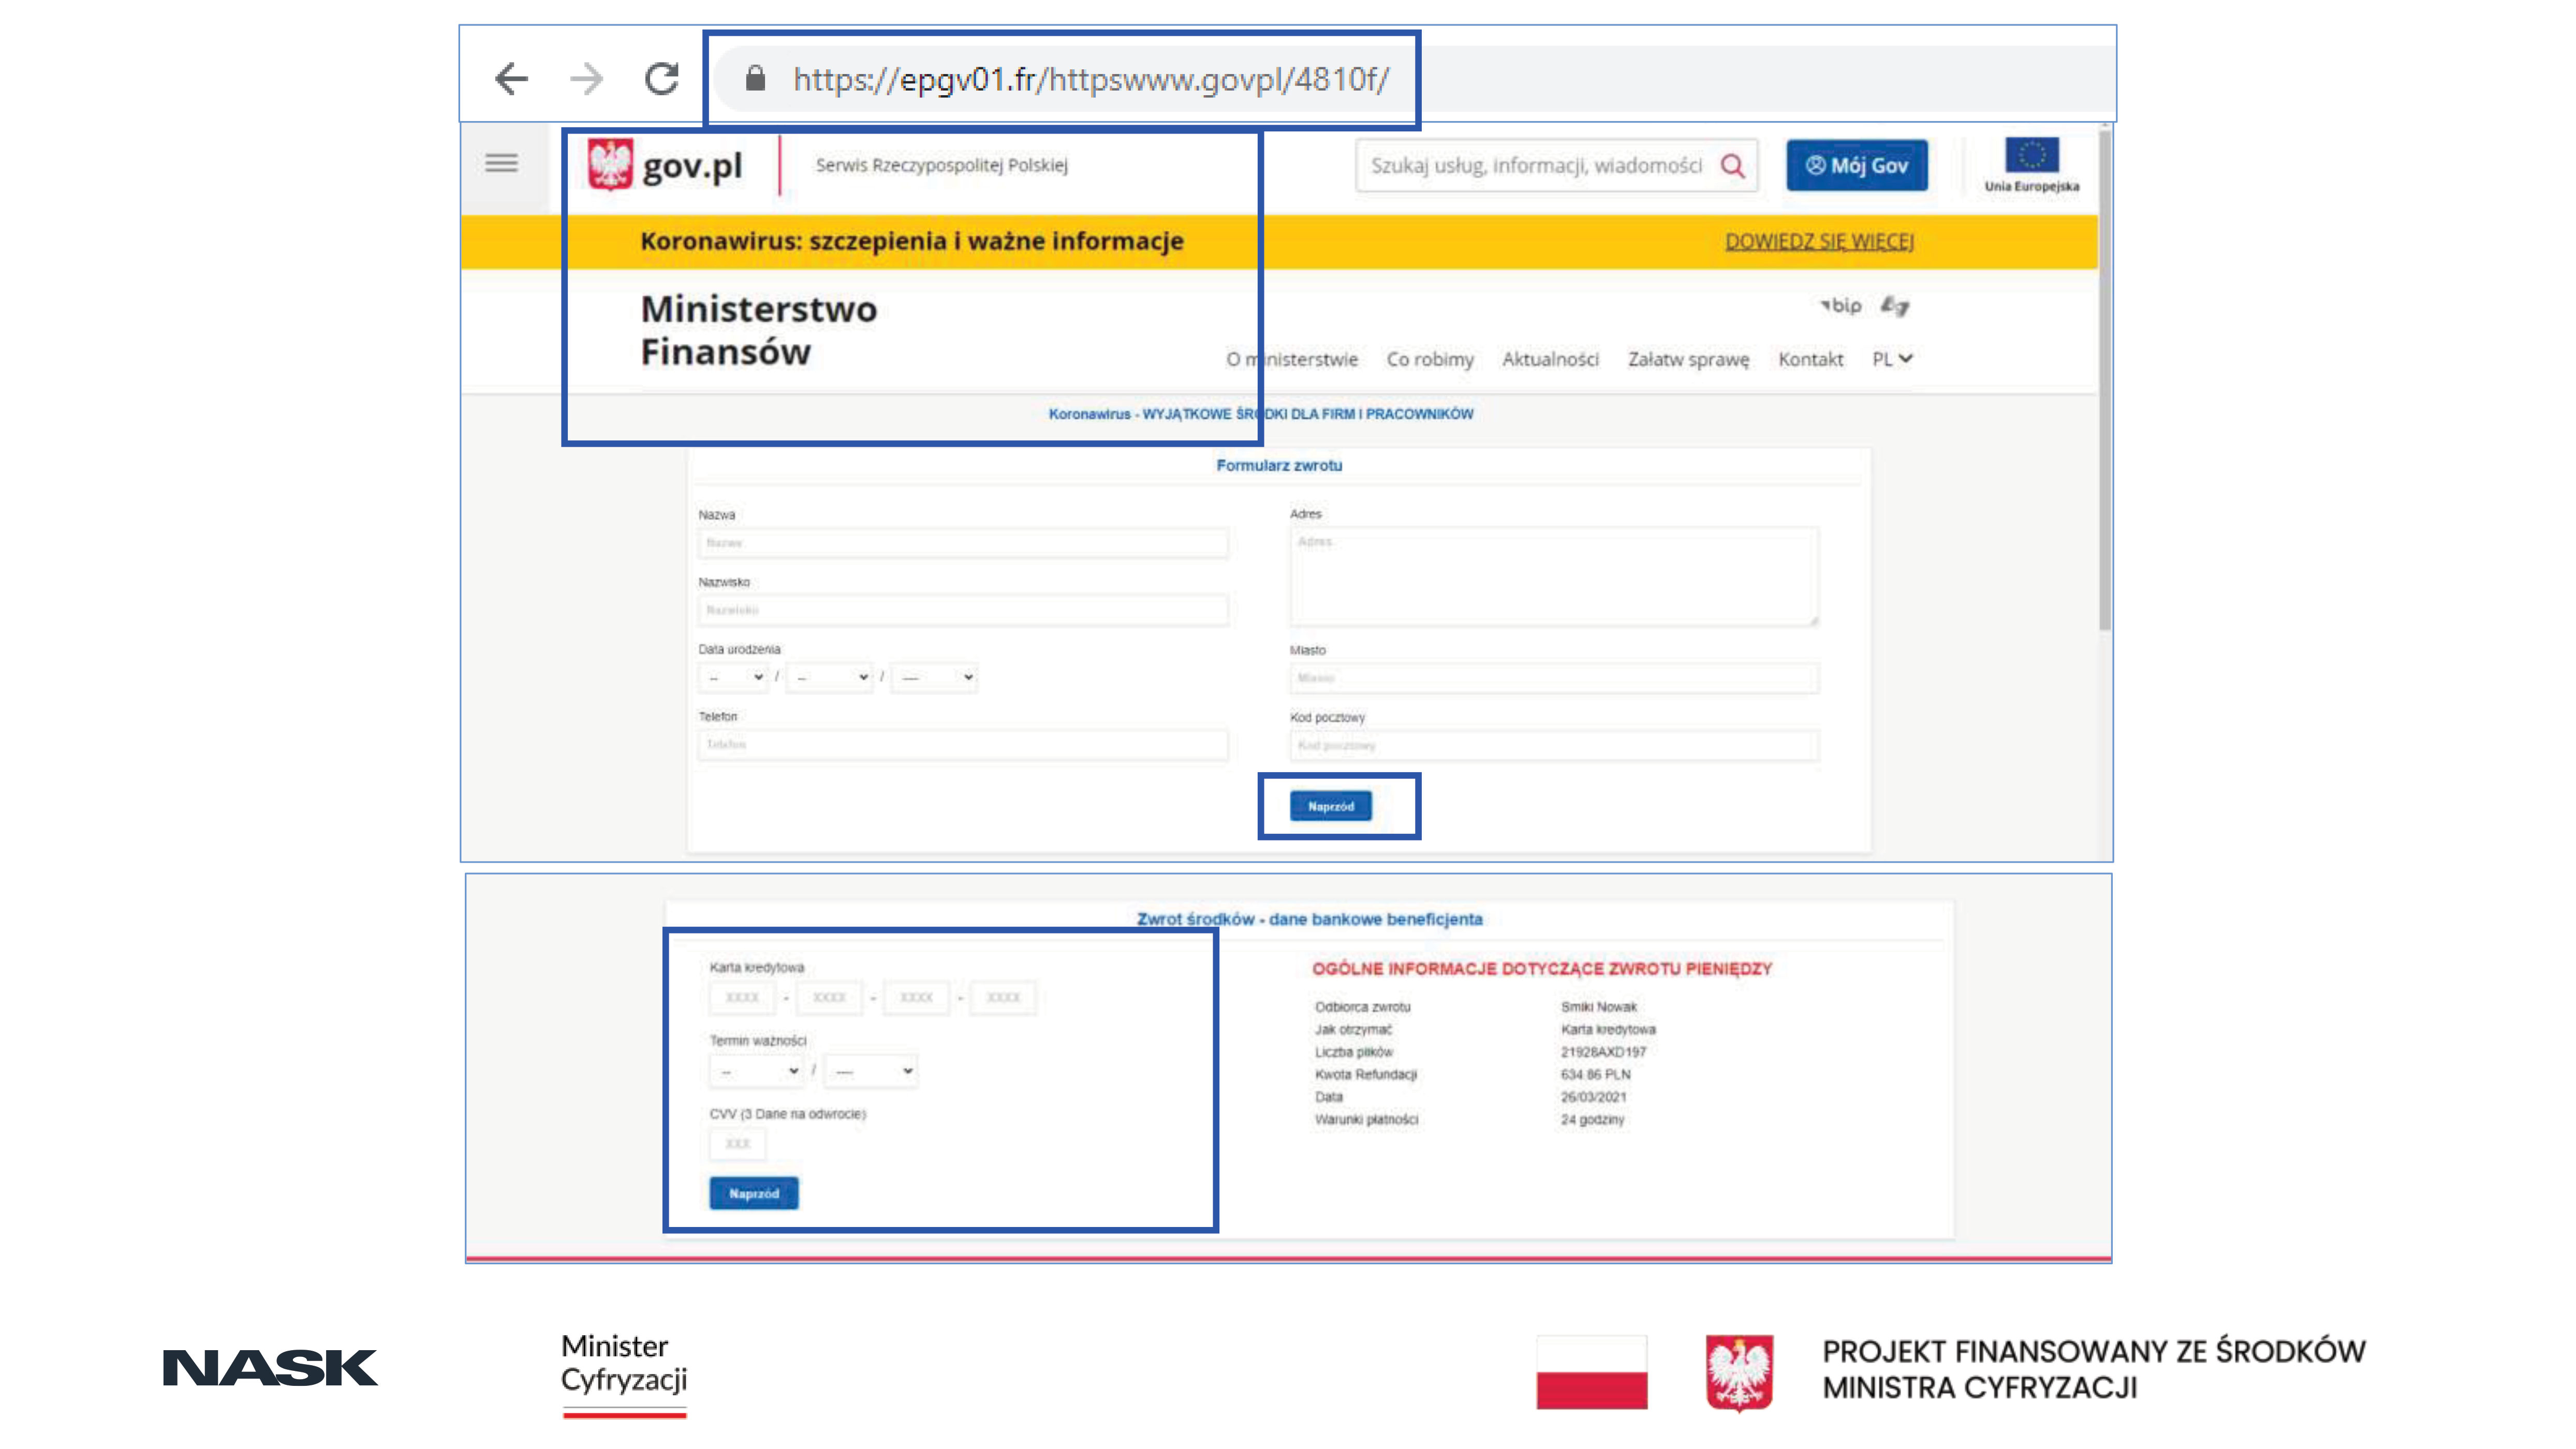Click second Karta kredytowa number box

pyautogui.click(x=829, y=998)
